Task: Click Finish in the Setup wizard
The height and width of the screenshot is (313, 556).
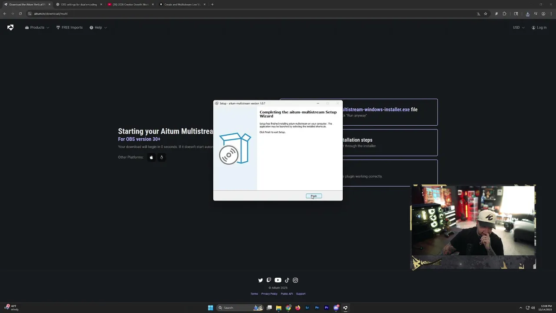Action: 314,196
